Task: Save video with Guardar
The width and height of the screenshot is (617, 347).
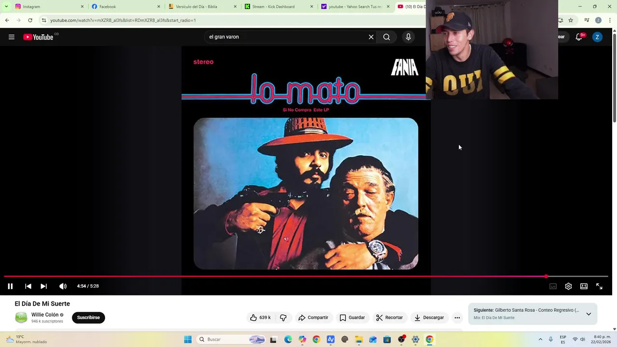Action: 352,318
